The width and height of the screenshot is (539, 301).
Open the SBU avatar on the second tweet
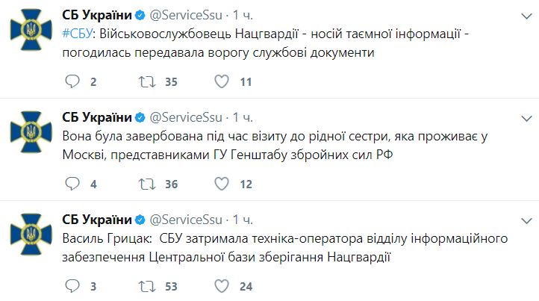(x=31, y=131)
